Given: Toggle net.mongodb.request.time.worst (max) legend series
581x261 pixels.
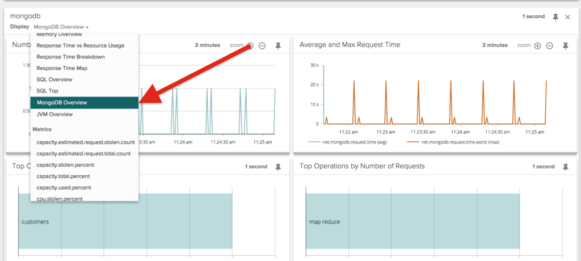Looking at the screenshot, I should click(x=453, y=142).
